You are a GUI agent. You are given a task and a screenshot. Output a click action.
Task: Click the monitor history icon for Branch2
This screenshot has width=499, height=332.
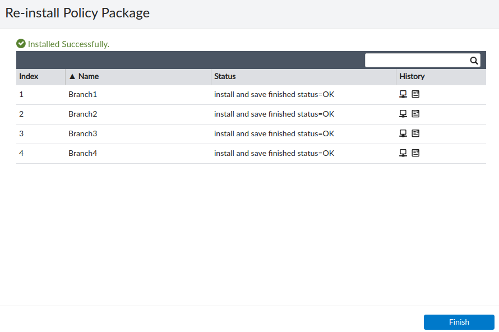point(403,114)
